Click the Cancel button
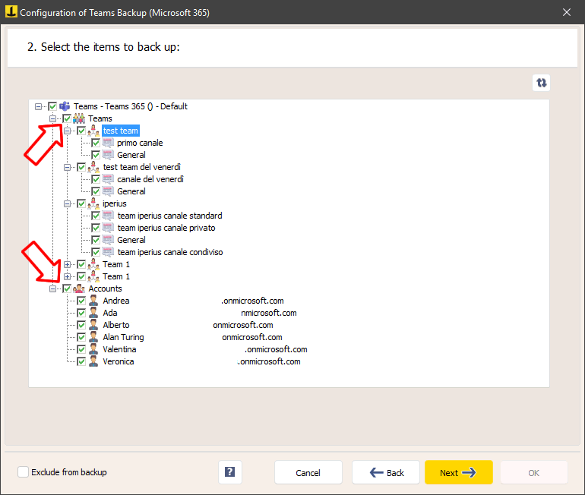 click(x=308, y=472)
